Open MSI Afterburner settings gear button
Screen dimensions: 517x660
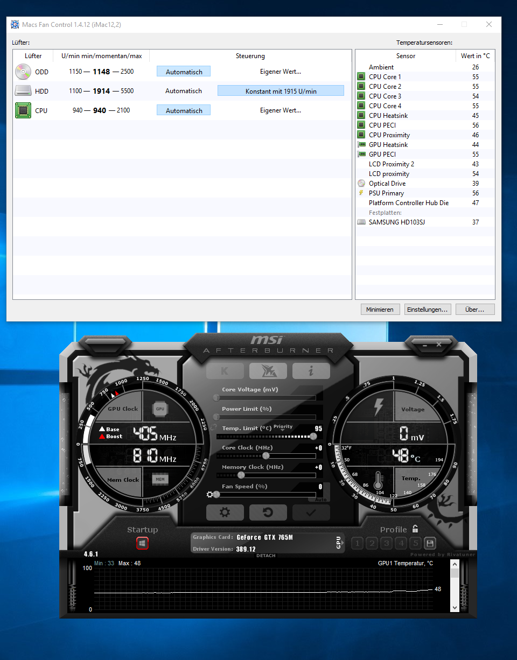[x=225, y=512]
